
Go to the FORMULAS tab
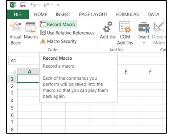(127, 15)
